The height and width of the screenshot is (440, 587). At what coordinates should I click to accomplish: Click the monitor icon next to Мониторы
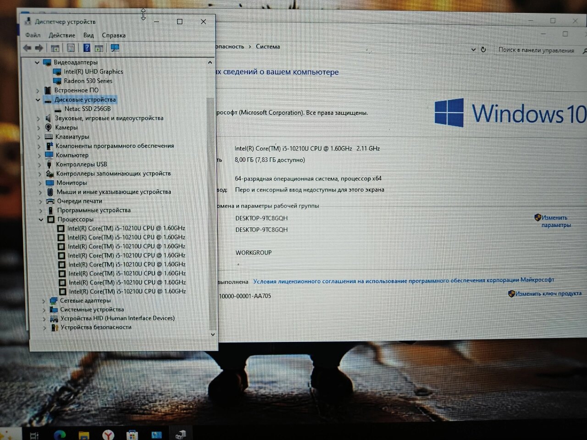(x=50, y=182)
